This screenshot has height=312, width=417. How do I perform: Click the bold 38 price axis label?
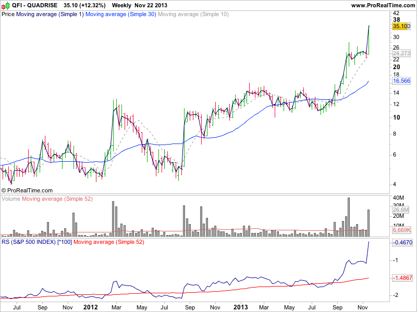[397, 20]
